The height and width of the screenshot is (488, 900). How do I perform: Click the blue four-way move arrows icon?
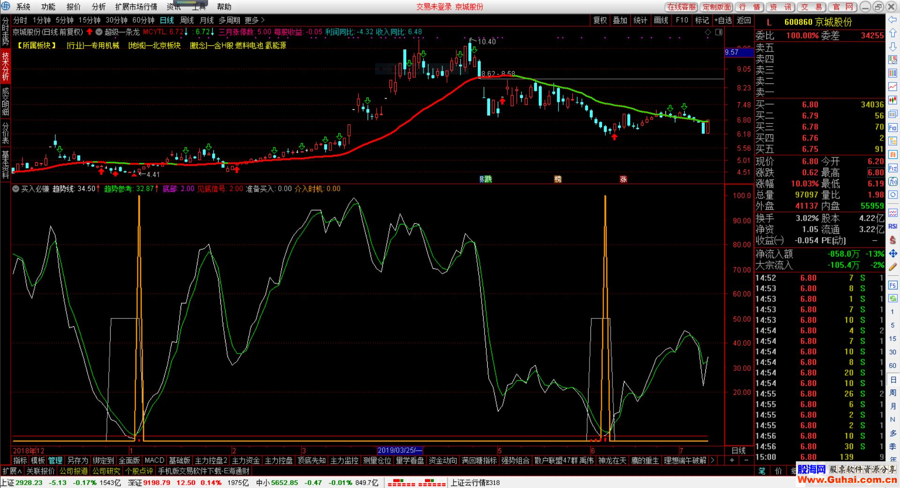892,253
